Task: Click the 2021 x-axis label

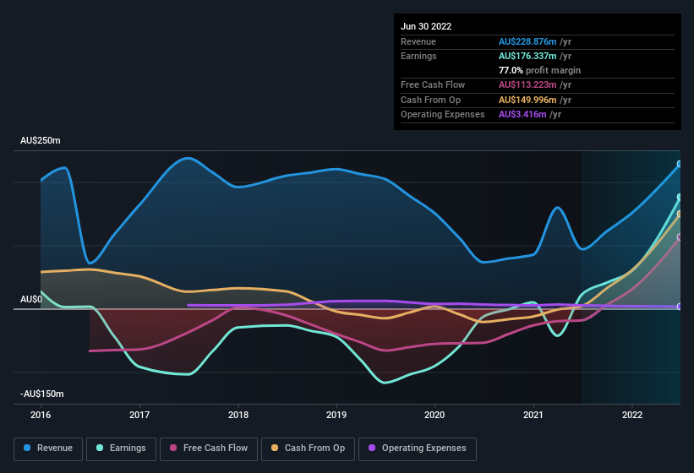Action: tap(533, 415)
